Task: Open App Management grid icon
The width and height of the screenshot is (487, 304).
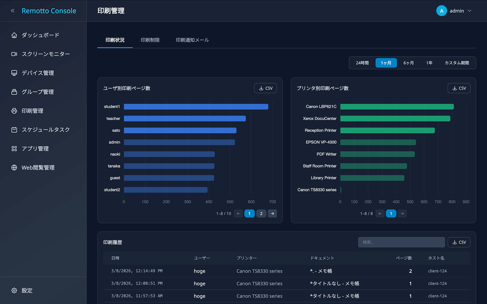Action: point(14,149)
